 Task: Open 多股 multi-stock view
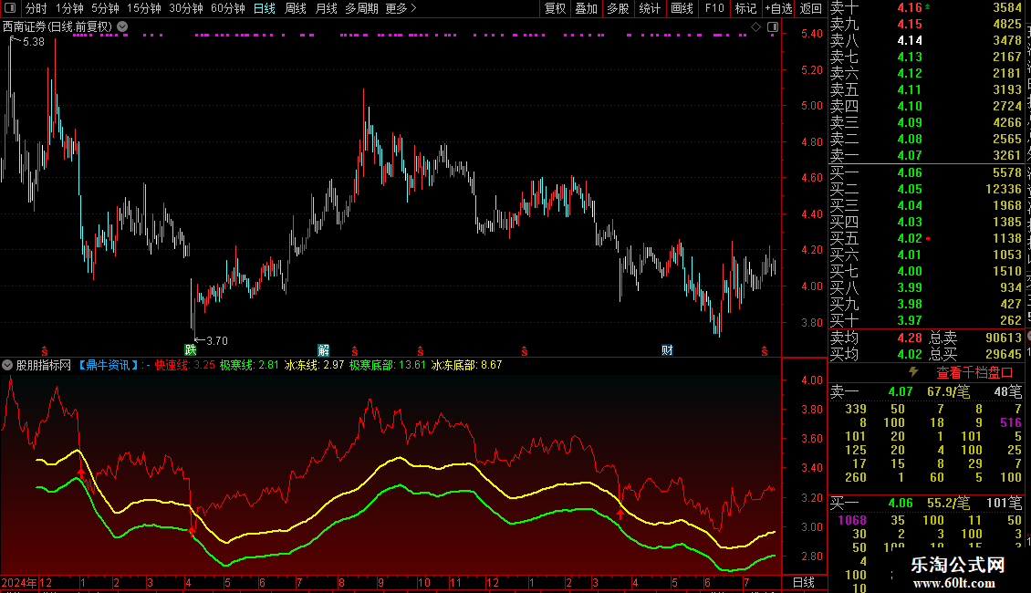coord(618,8)
